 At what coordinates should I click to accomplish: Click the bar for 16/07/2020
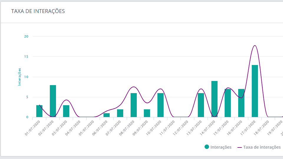tap(241, 103)
